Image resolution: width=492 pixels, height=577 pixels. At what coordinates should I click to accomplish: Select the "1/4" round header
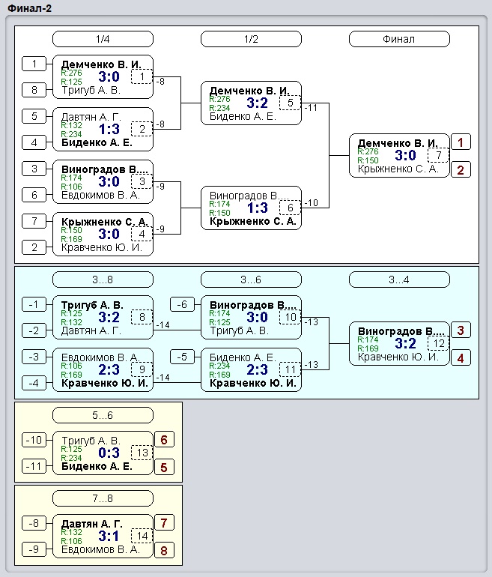click(103, 39)
